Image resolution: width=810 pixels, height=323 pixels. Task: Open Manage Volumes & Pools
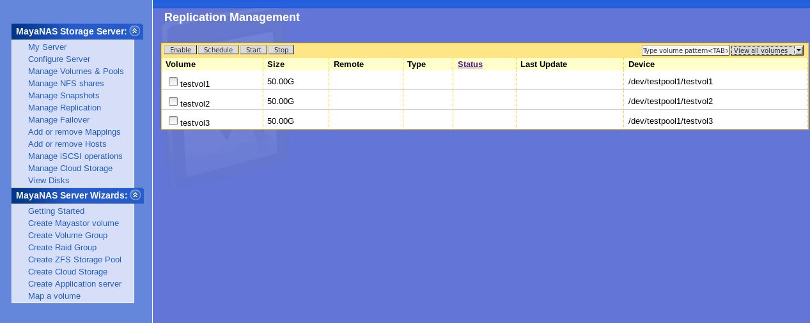point(75,71)
